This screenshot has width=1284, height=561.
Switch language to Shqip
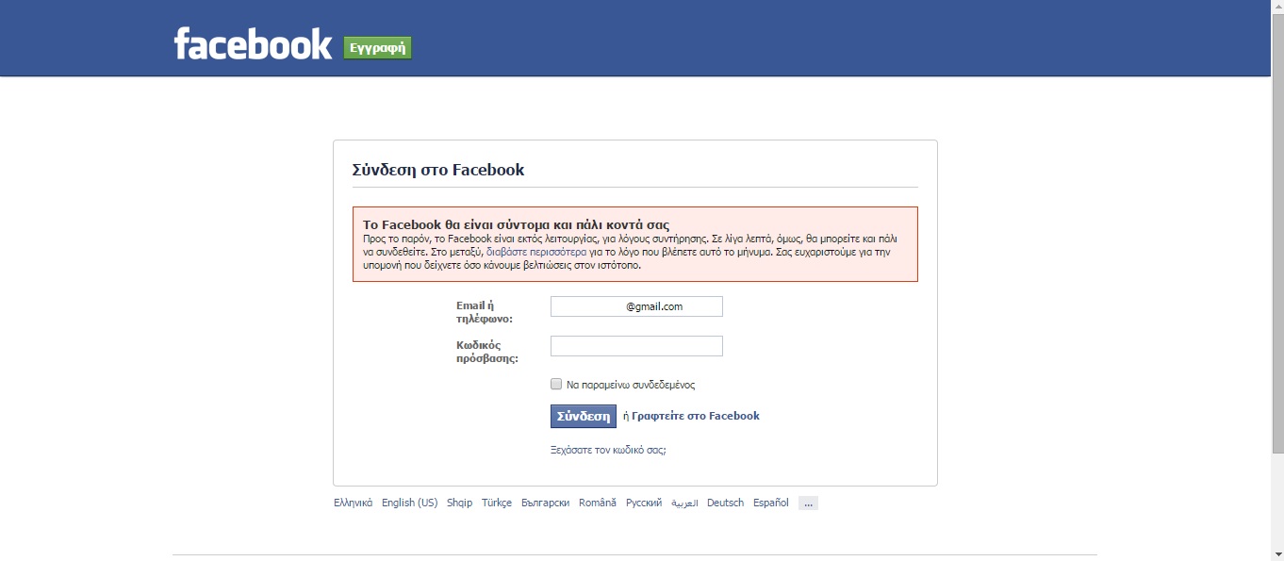(x=460, y=503)
